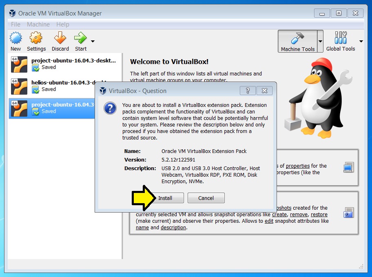Viewport: 372px width, 277px height.
Task: Click the first project-ubuntu VM OS icon
Action: (19, 64)
